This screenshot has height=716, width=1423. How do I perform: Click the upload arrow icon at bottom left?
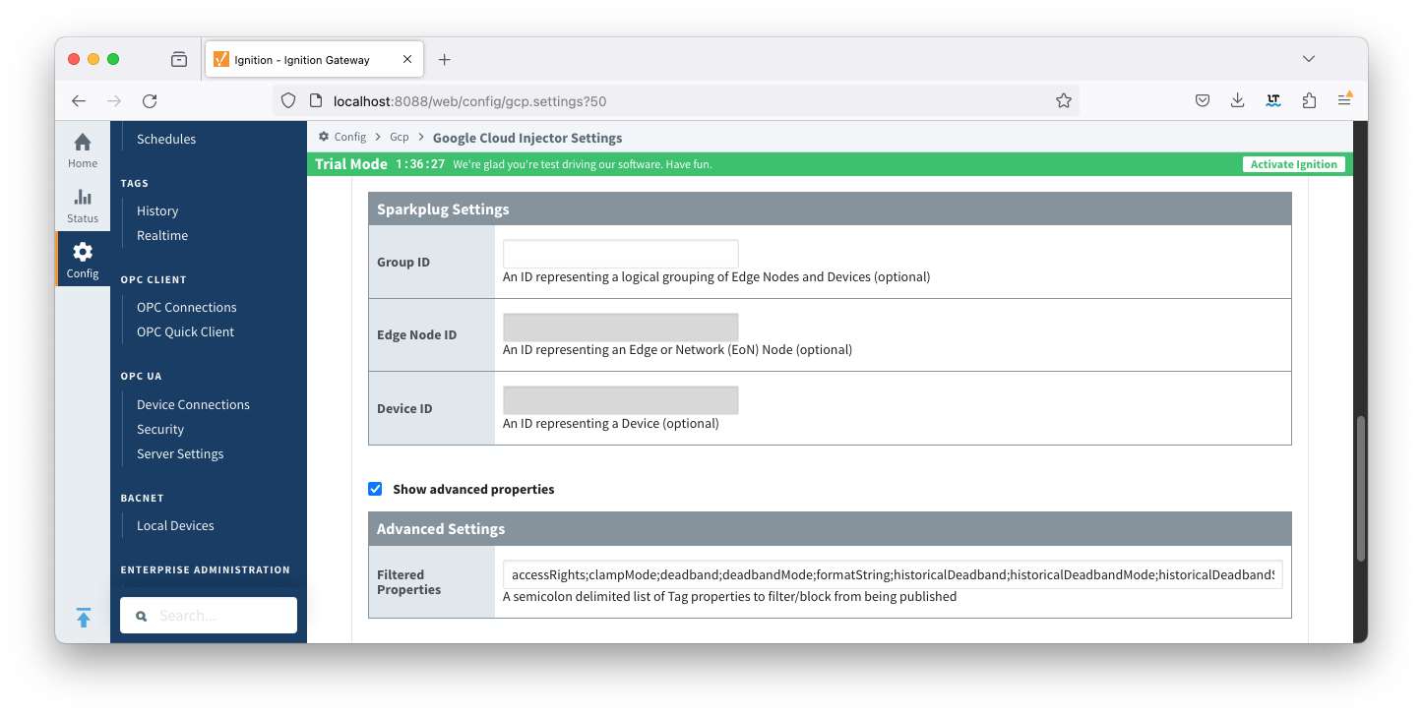[84, 618]
